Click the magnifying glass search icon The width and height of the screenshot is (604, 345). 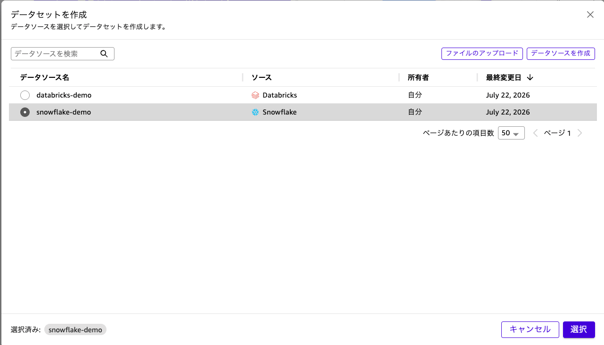click(x=104, y=54)
